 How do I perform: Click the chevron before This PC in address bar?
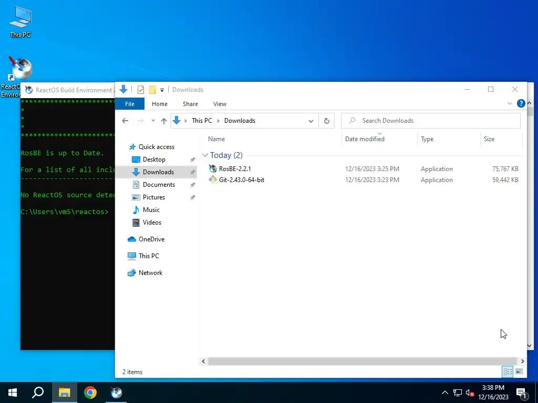tap(185, 121)
